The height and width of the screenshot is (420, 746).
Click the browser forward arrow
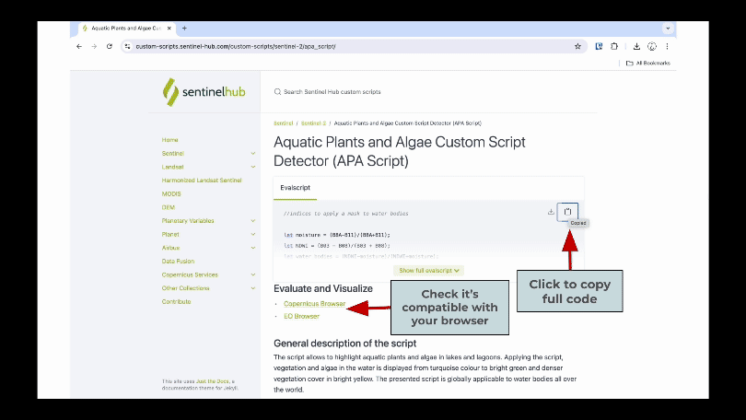tap(94, 47)
